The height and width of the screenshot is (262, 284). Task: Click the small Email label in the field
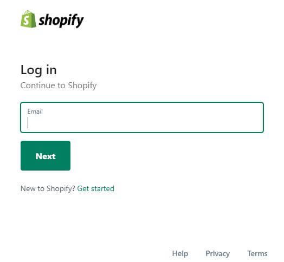[35, 112]
